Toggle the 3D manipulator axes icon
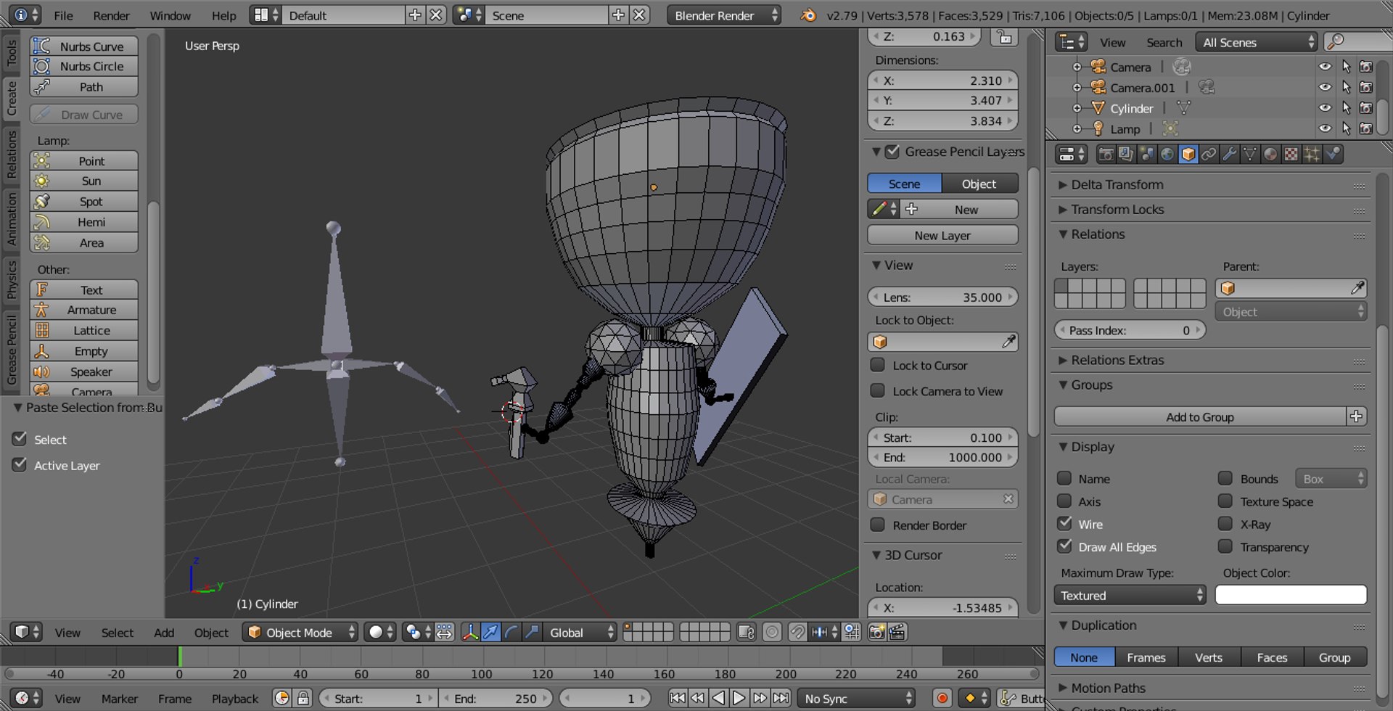 470,632
